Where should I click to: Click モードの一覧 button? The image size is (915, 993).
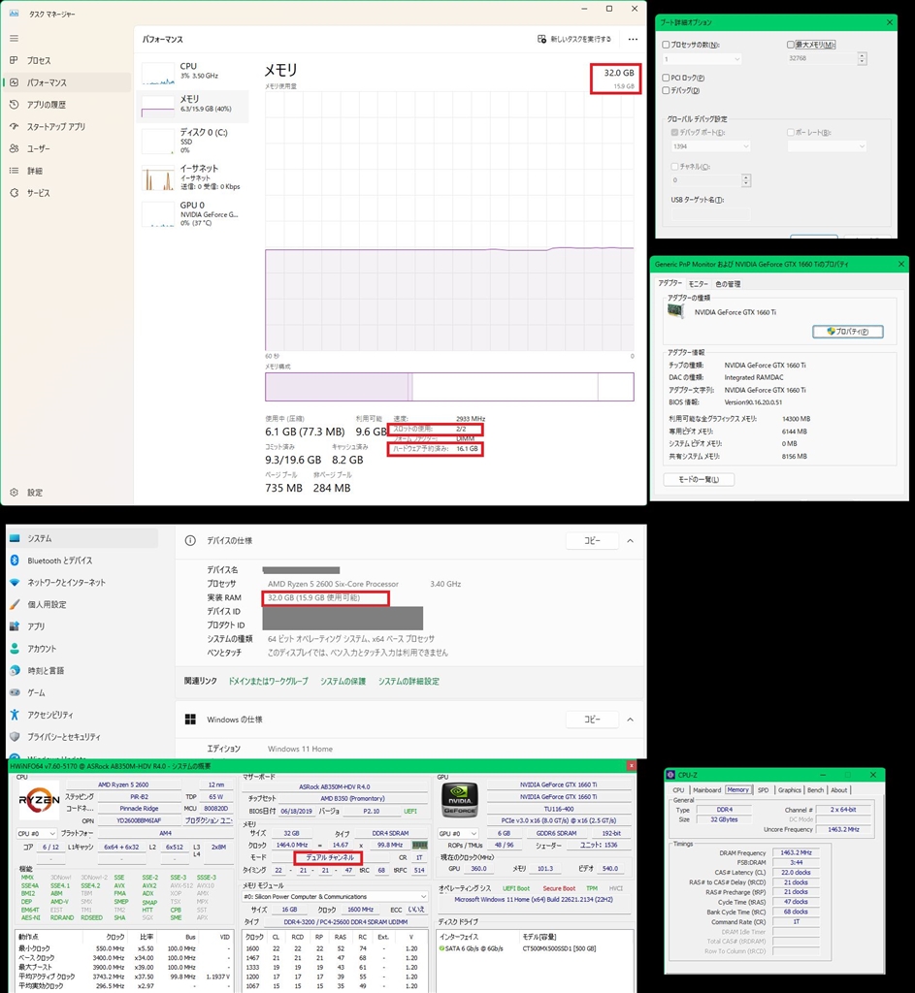[699, 479]
